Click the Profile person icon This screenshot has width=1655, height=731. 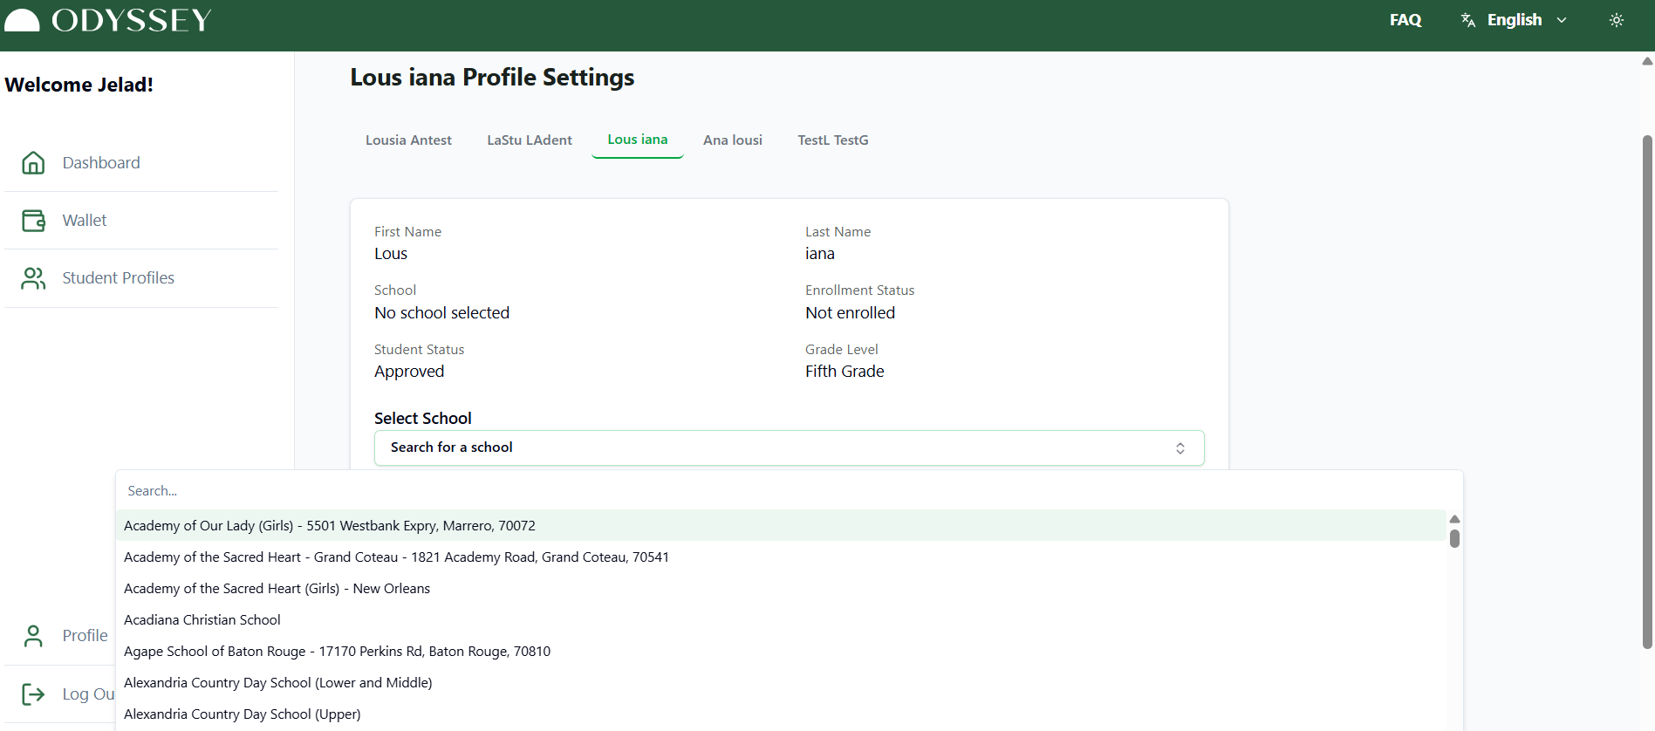click(33, 636)
